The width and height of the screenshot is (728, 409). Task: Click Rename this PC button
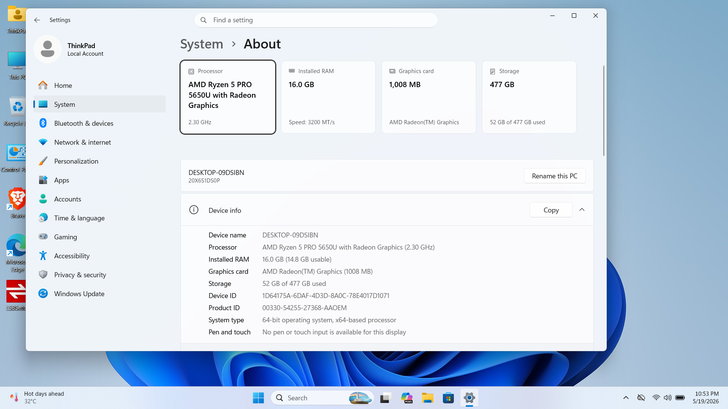555,176
